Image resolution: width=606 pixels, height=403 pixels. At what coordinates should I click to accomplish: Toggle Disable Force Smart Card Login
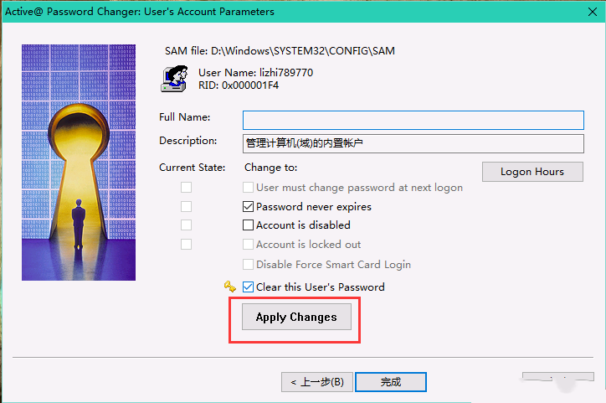(x=248, y=265)
